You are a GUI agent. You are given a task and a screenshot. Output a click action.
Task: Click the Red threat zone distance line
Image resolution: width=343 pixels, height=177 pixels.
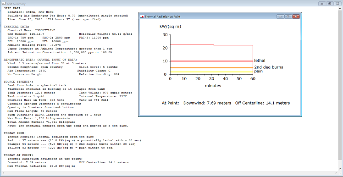[74, 140]
